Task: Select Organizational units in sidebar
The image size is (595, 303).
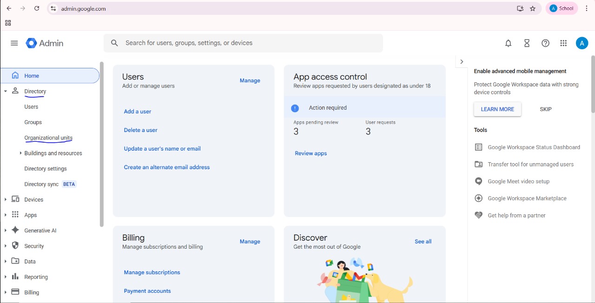Action: click(48, 138)
